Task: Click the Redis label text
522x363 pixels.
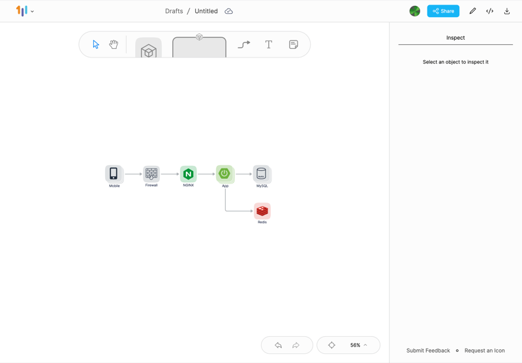Action: 262,222
